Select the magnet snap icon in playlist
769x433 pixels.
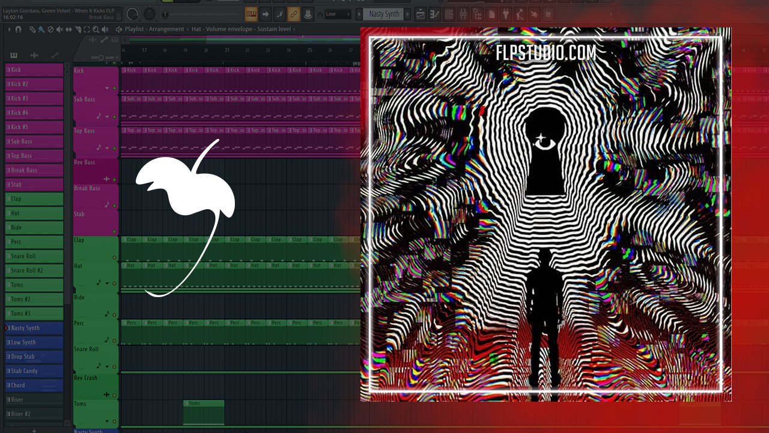point(18,29)
